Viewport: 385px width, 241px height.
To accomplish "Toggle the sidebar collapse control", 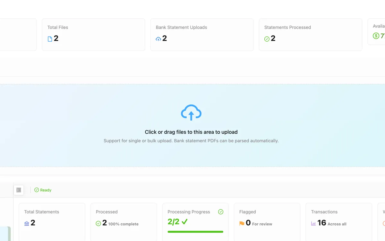I will point(19,190).
